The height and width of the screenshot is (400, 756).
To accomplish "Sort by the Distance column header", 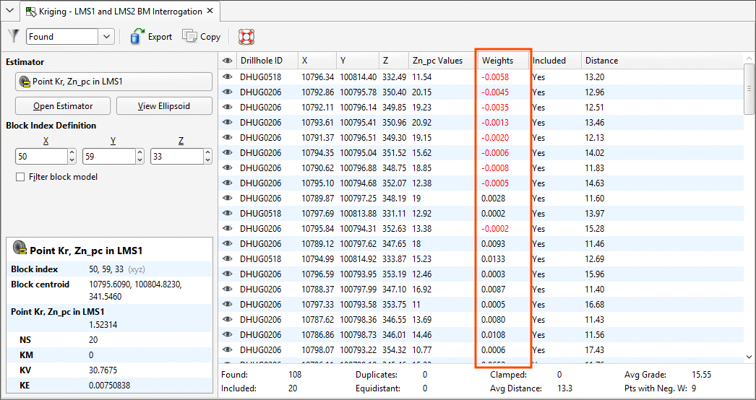I will point(663,61).
